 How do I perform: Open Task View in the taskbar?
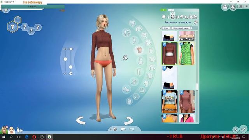coord(19,137)
